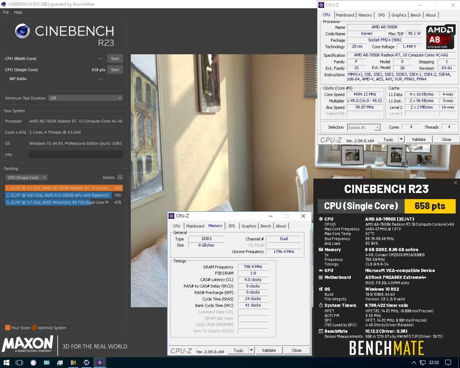Click the brown Identical System legend swatch

coord(34,328)
